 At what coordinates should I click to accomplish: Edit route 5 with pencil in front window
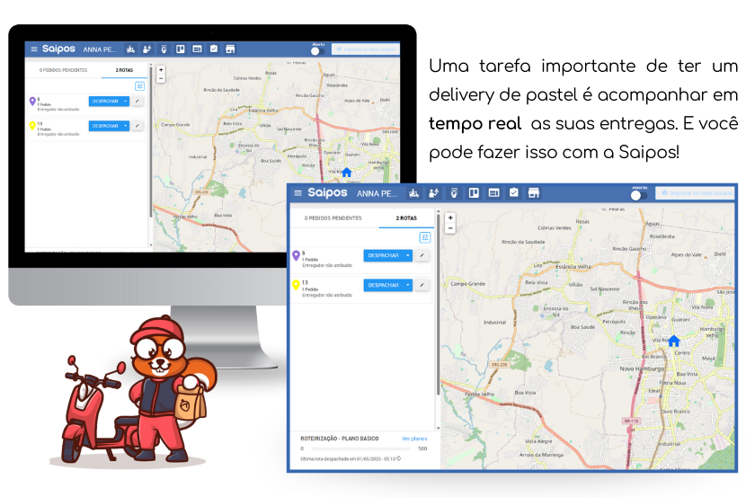pyautogui.click(x=422, y=255)
